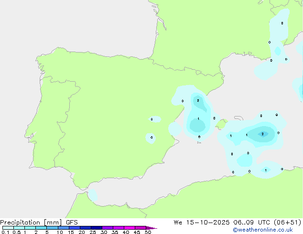Select the 5–10 mm legend swatch
The width and height of the screenshot is (303, 234).
[52, 228]
